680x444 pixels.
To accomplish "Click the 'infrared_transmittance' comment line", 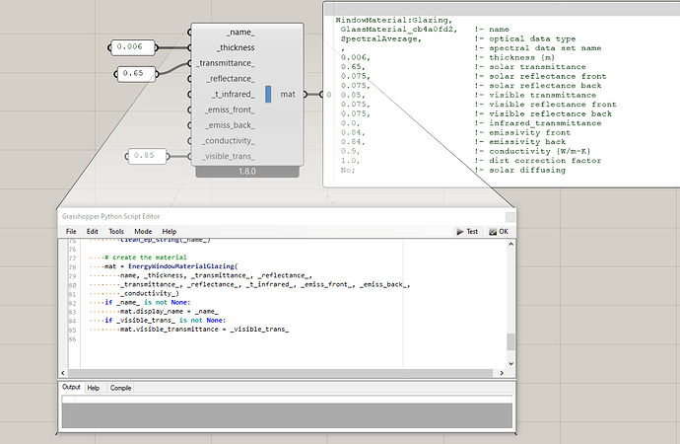I will click(x=538, y=123).
